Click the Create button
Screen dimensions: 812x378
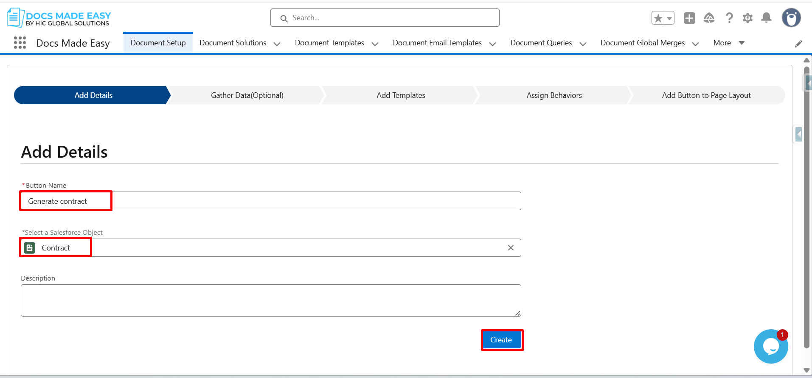tap(501, 340)
